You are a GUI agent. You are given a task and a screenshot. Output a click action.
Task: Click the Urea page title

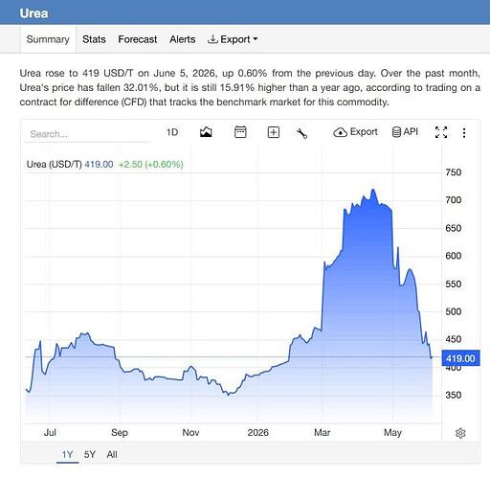33,13
